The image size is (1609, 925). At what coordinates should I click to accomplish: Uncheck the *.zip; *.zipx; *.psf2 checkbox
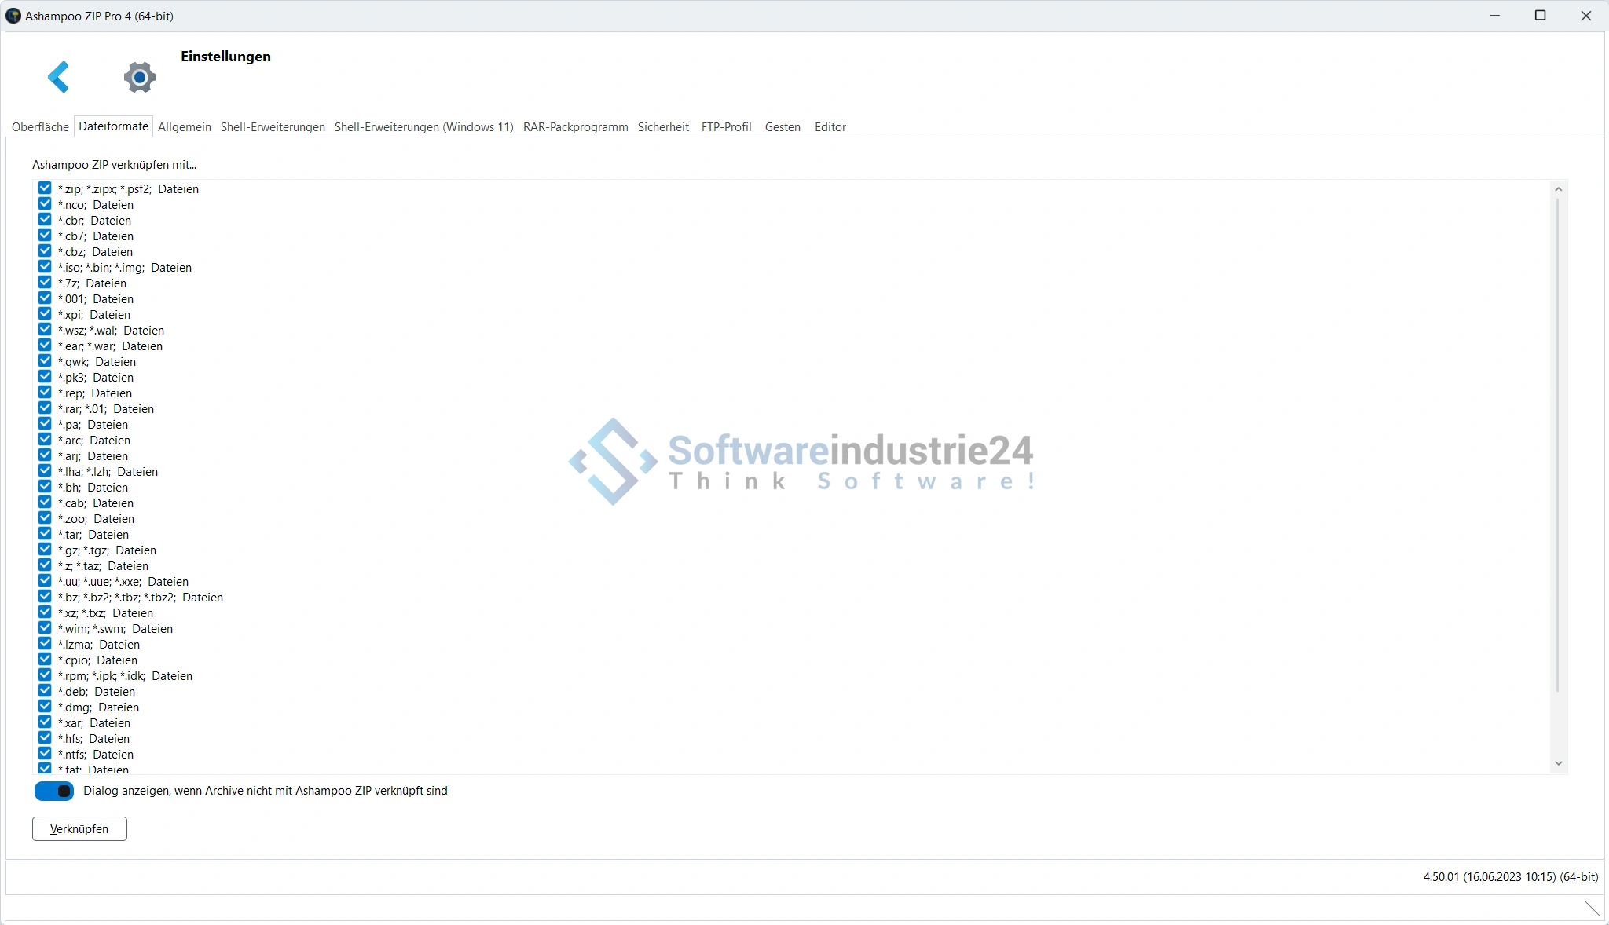(x=45, y=188)
